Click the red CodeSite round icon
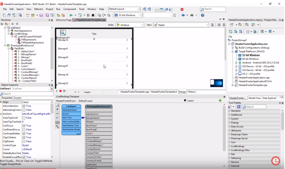The height and width of the screenshot is (169, 285). (x=182, y=9)
